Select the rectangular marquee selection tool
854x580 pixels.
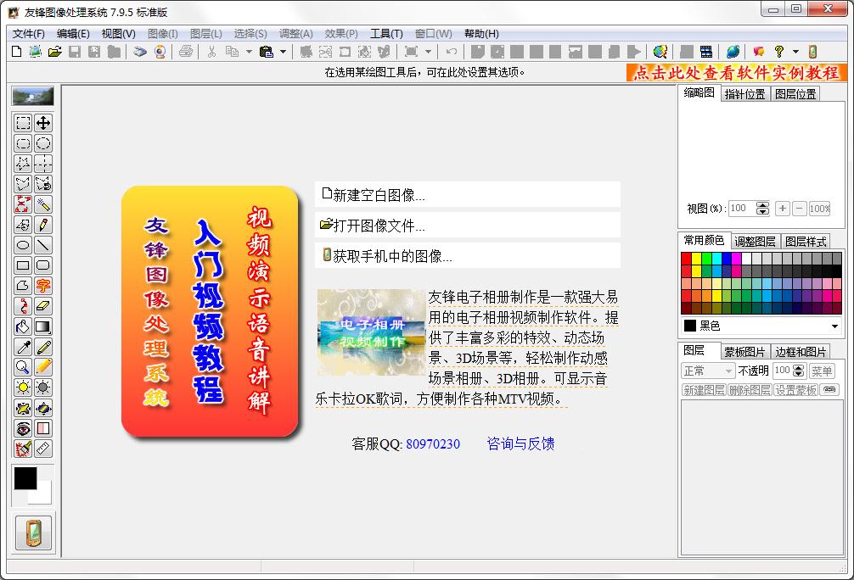[23, 123]
